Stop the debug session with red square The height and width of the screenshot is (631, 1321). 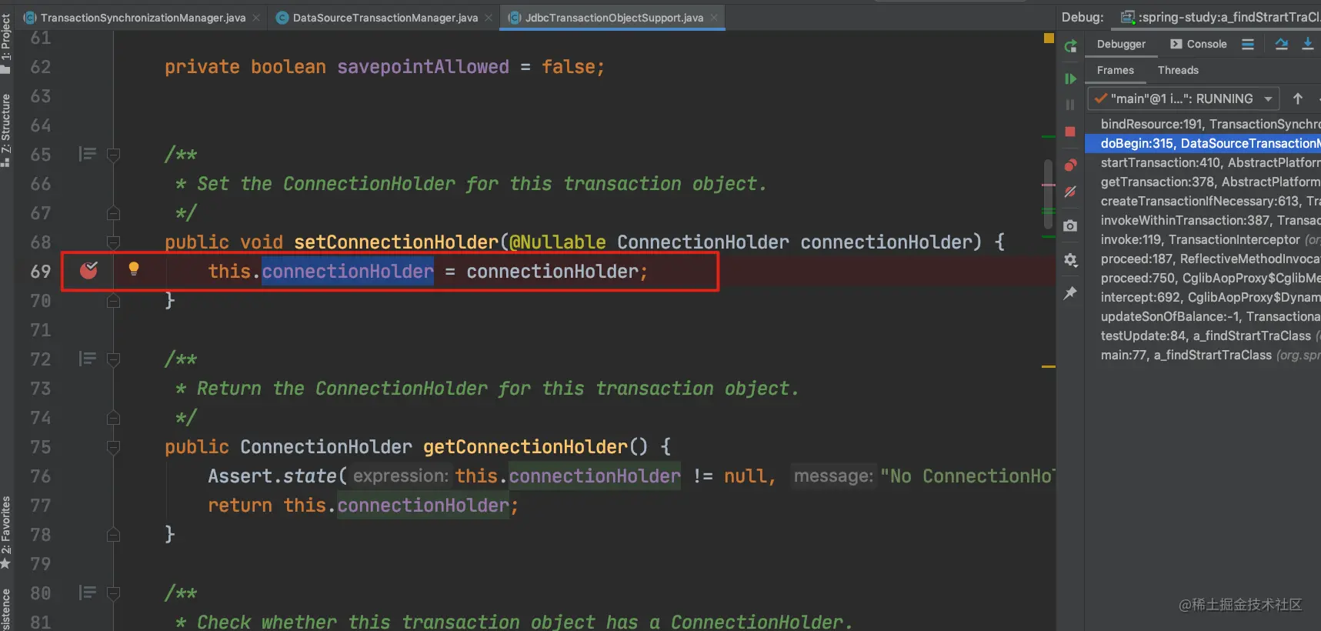[x=1070, y=132]
